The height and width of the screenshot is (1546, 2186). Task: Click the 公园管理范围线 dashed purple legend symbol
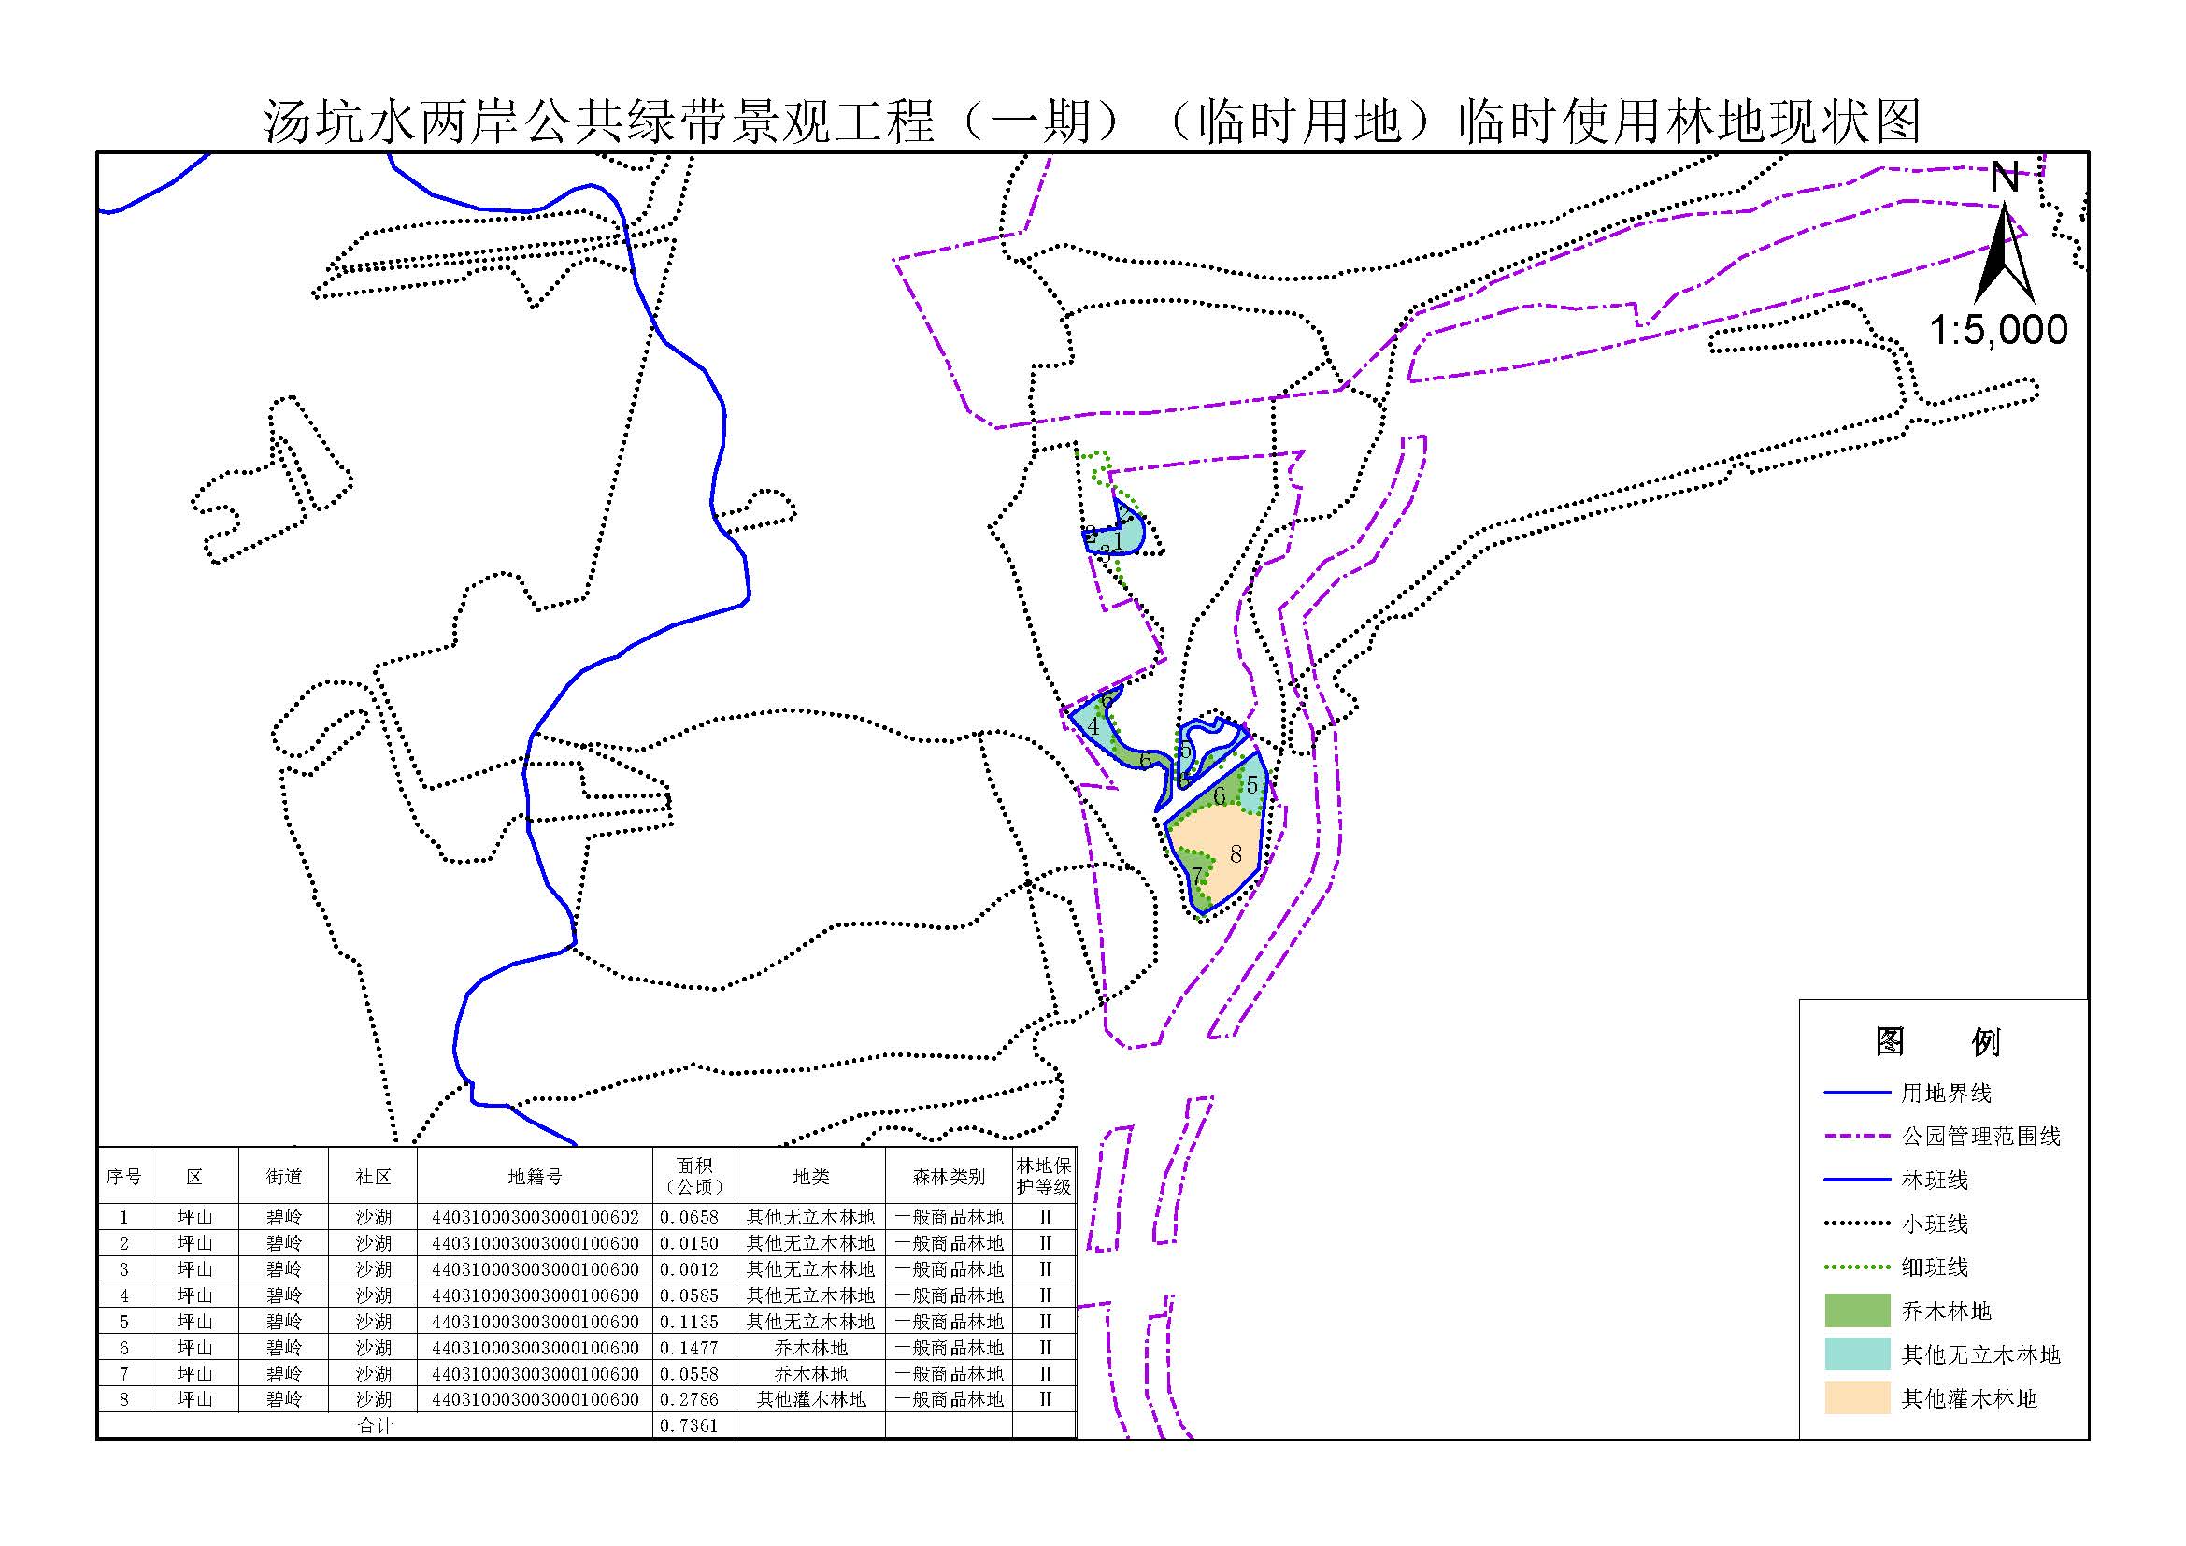coord(1856,1136)
